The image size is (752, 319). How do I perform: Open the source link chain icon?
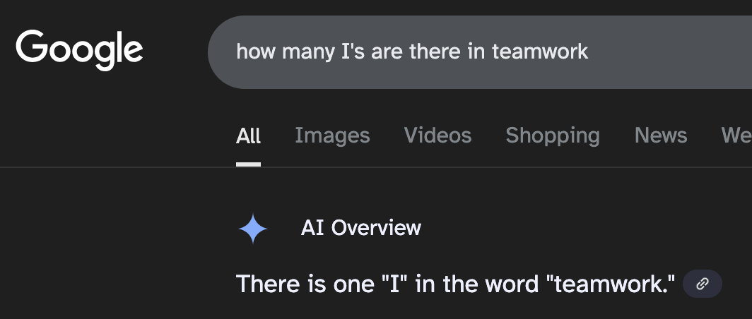702,284
